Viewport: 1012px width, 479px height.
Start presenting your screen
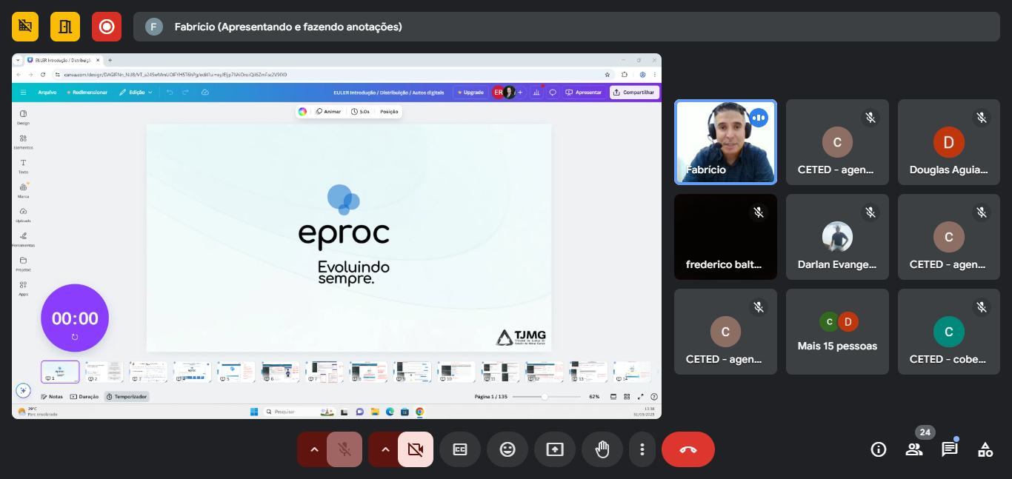click(x=555, y=449)
